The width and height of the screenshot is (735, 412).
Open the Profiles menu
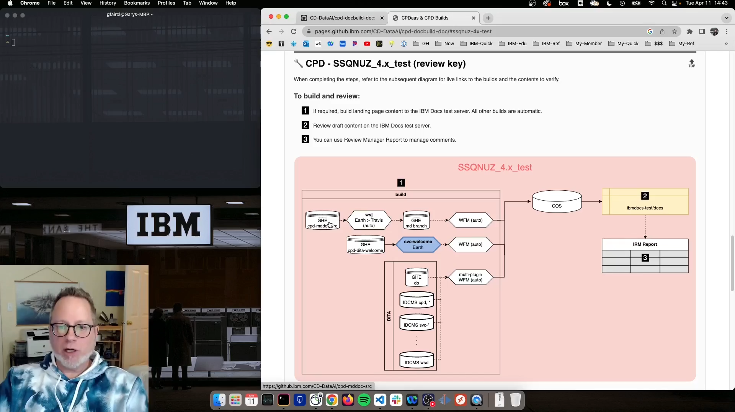[166, 3]
